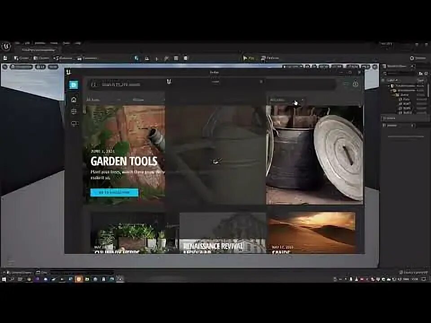Click the second icon in the Bridge sidebar
431x323 pixels.
tap(74, 100)
